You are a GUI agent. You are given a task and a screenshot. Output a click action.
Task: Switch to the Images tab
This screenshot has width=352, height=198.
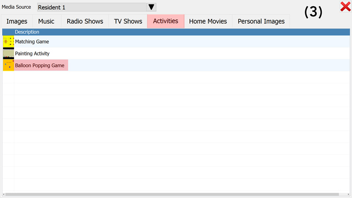(17, 22)
